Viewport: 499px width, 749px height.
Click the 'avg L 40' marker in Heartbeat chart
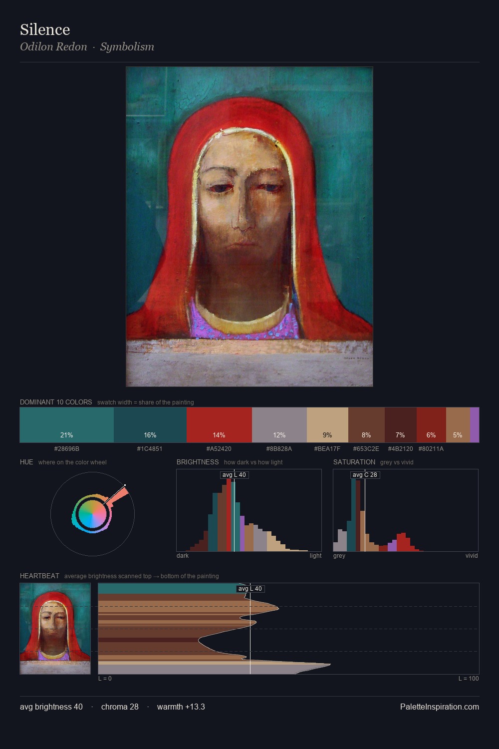click(250, 589)
